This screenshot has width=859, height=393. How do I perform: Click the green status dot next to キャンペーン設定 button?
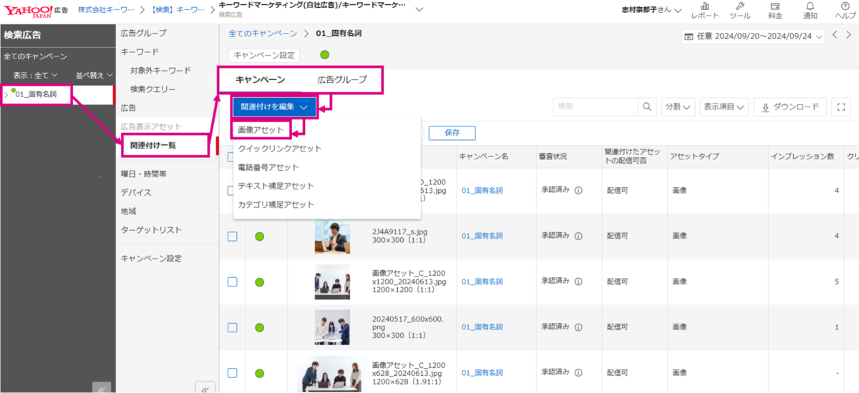click(324, 54)
